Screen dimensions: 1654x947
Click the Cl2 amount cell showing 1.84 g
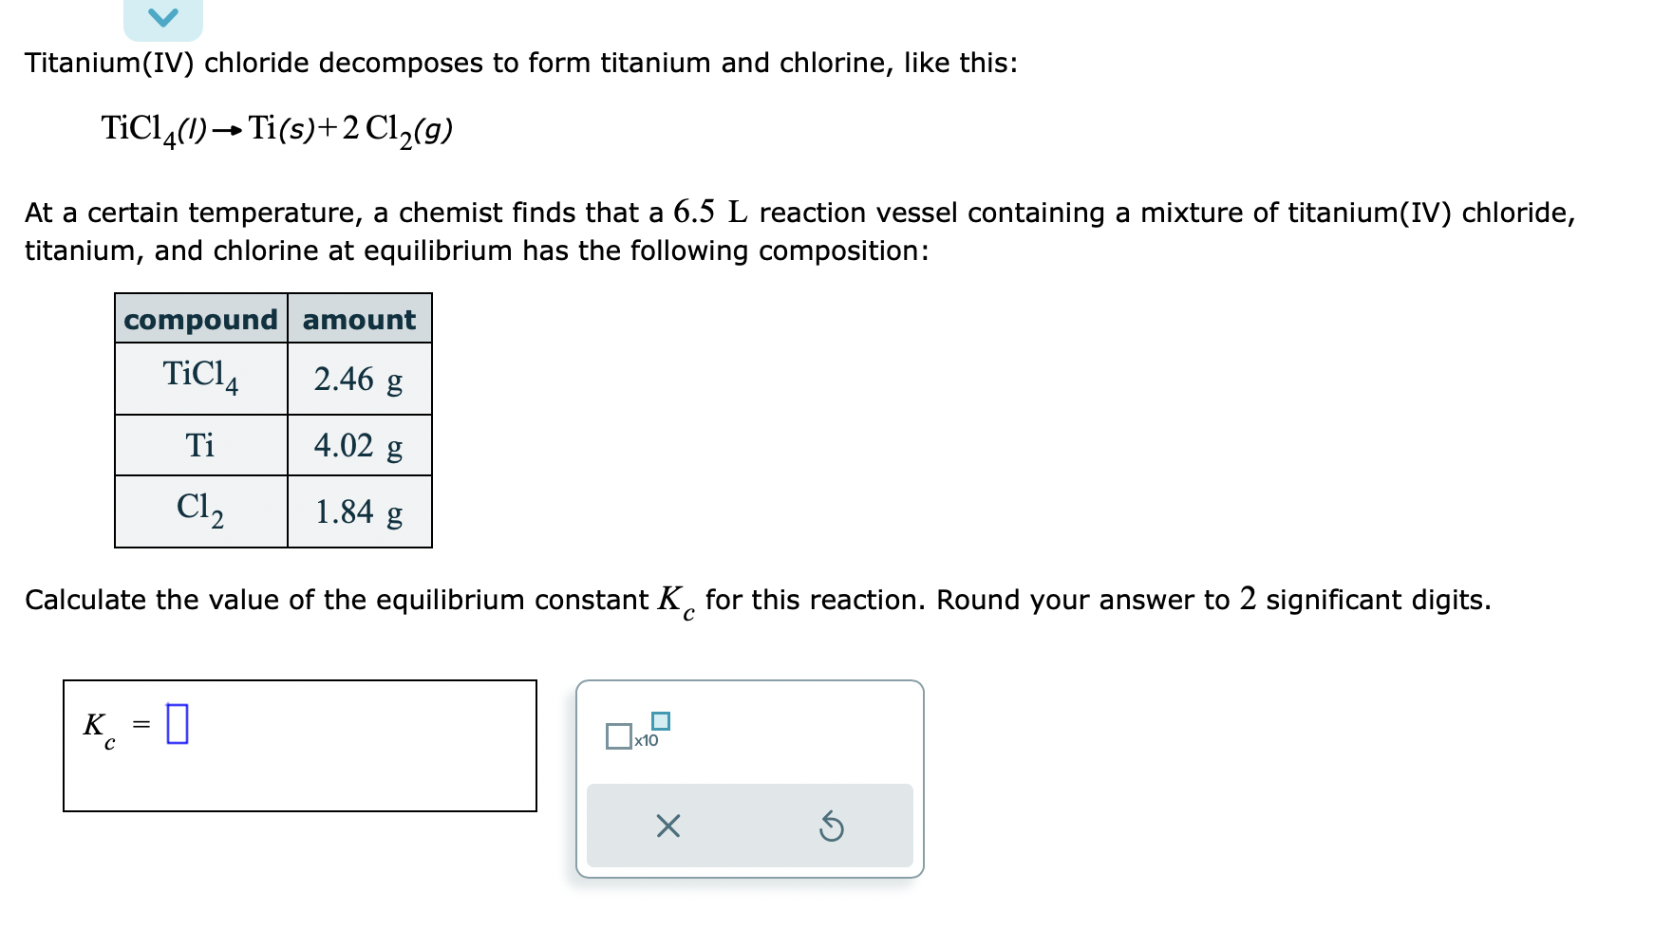coord(358,512)
